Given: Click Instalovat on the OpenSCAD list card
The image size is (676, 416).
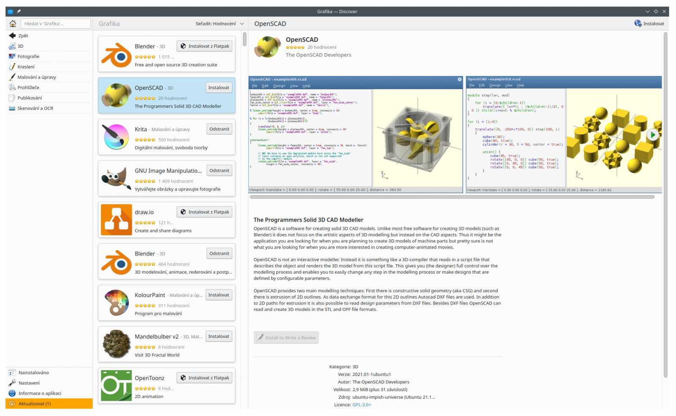Looking at the screenshot, I should click(x=218, y=87).
